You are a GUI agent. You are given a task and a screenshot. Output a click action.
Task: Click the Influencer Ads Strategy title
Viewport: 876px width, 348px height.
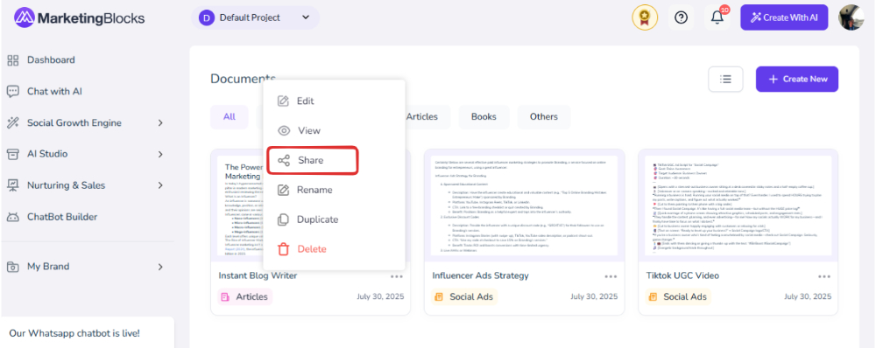(480, 275)
